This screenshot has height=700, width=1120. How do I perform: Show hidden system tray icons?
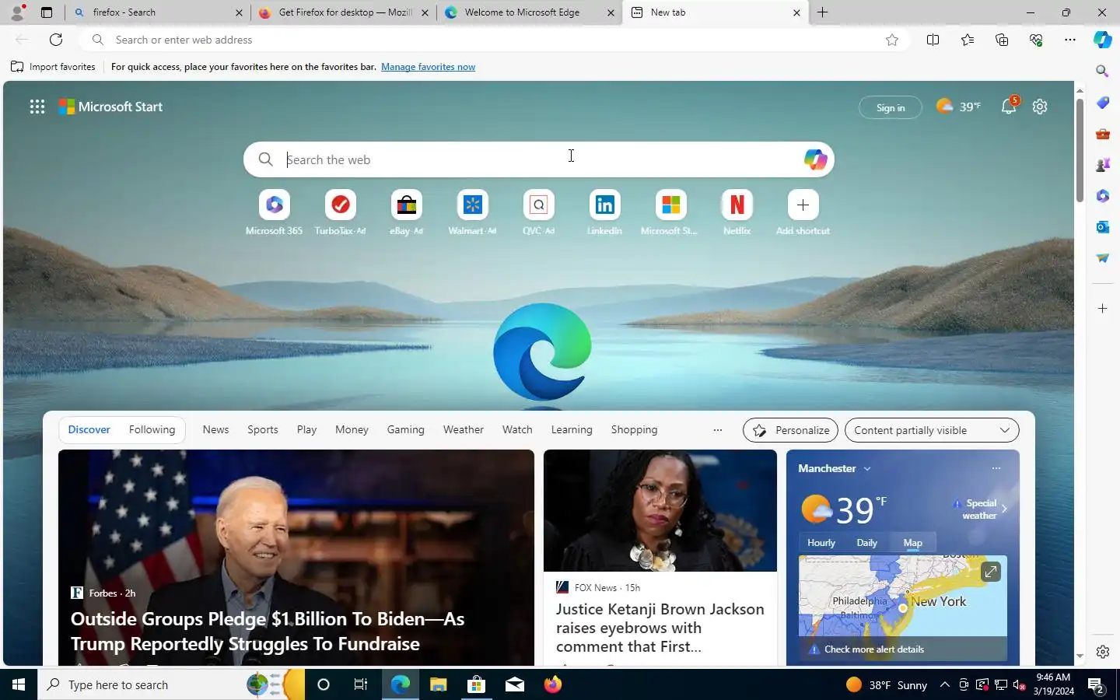[944, 684]
